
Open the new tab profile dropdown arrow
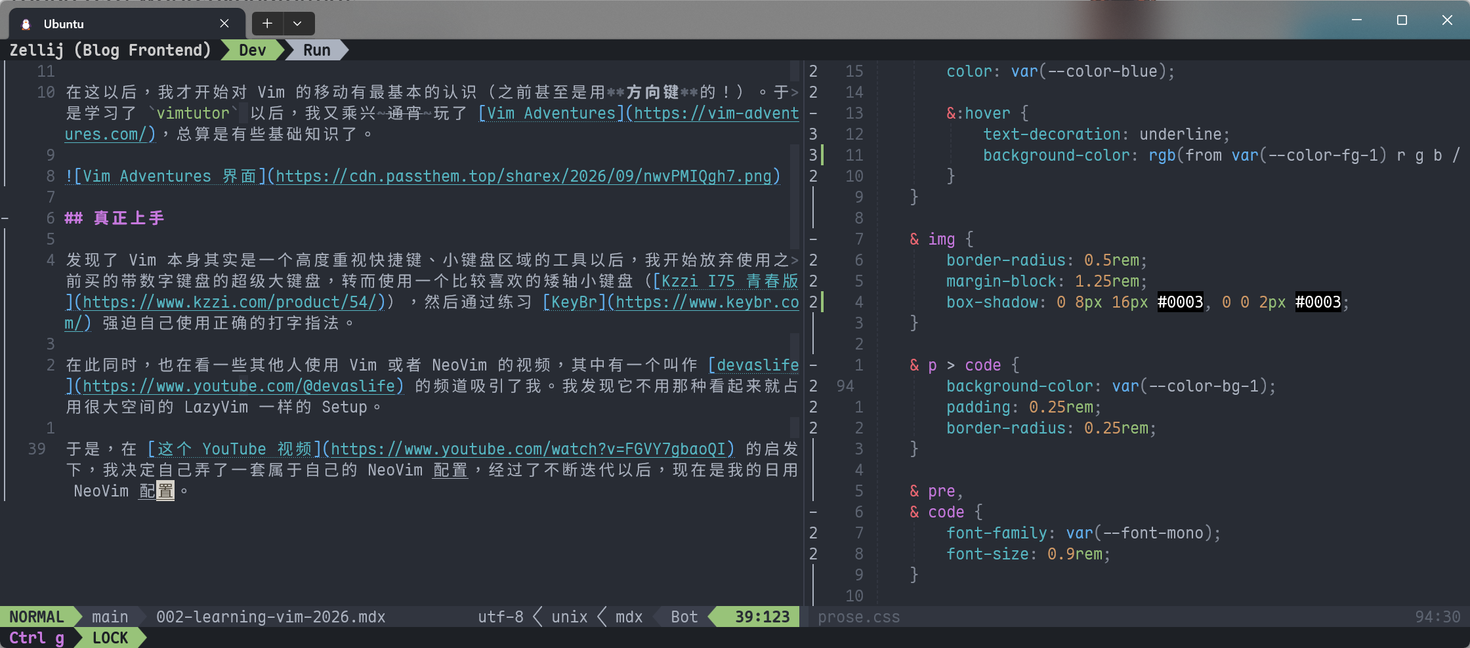(x=297, y=24)
